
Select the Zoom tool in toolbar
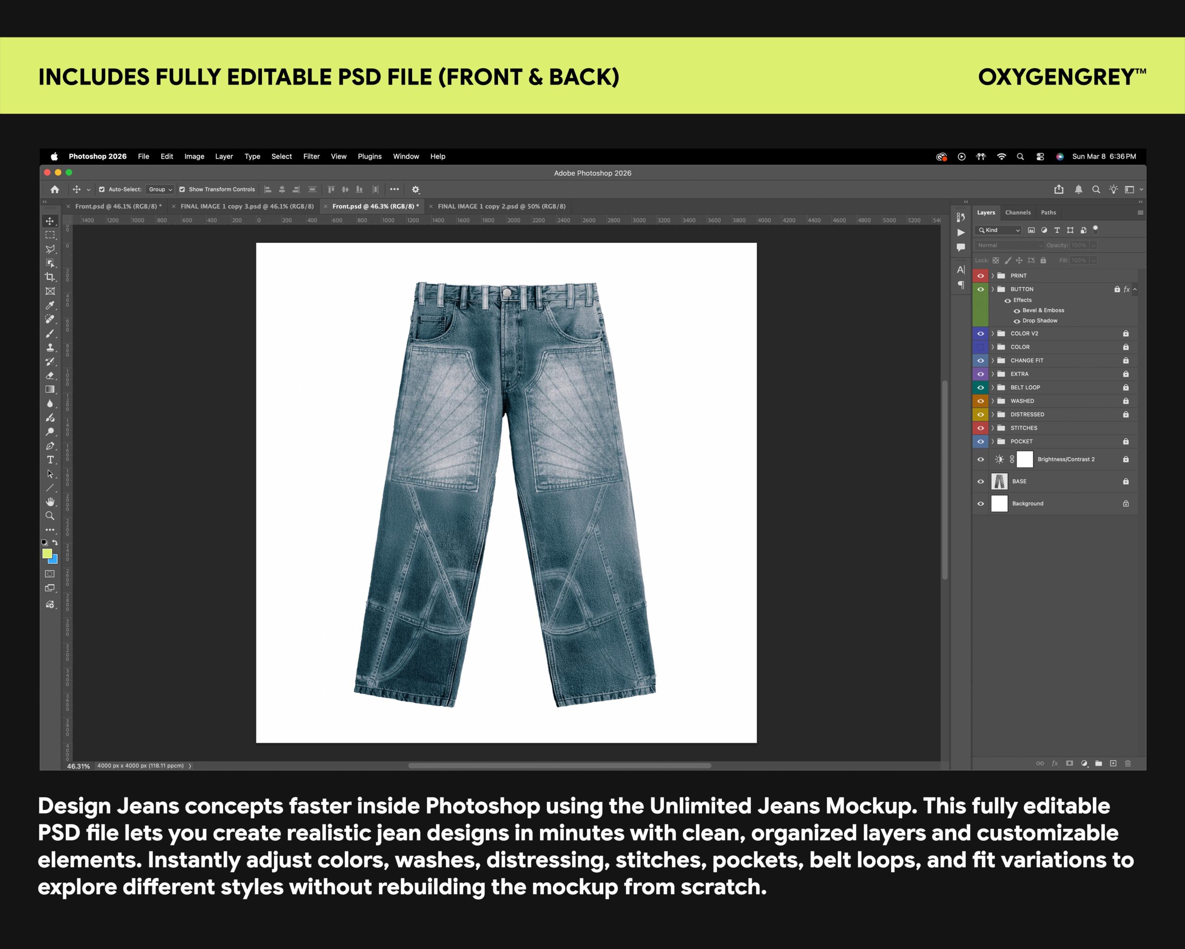pyautogui.click(x=50, y=516)
